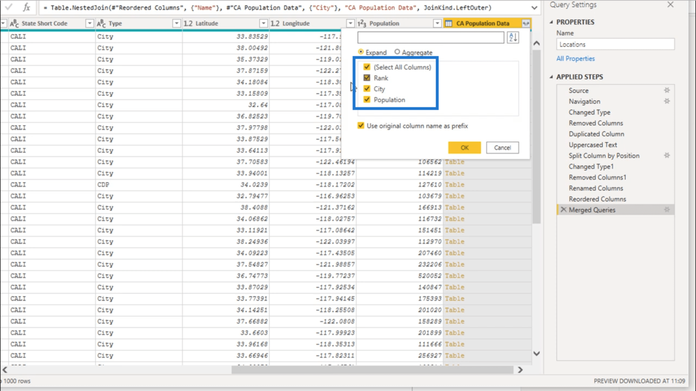Toggle Use original column name as prefix
The image size is (696, 391).
[361, 125]
